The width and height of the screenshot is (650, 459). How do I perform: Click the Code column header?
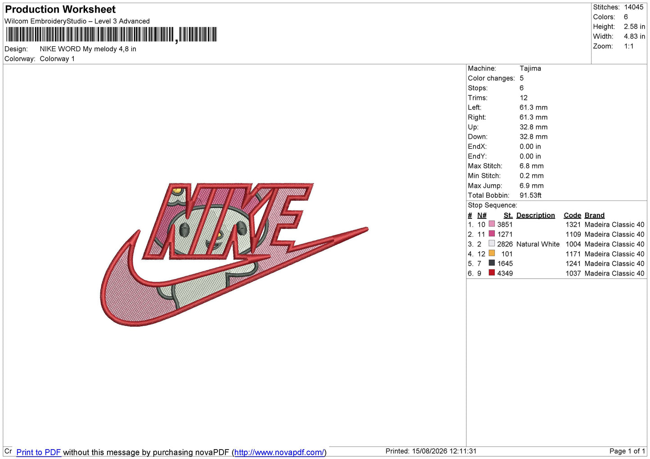coord(572,215)
